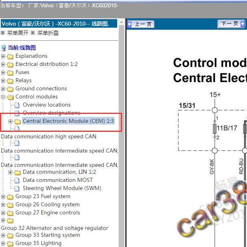Image resolution: width=247 pixels, height=247 pixels.
Task: Expand Group 27 Engine controls node
Action: (3, 213)
